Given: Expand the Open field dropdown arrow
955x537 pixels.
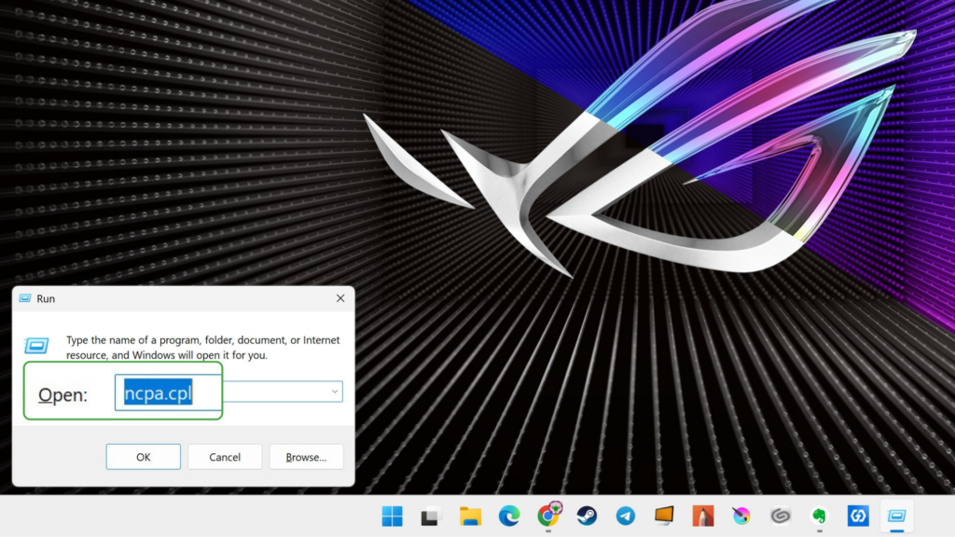Looking at the screenshot, I should pyautogui.click(x=335, y=392).
